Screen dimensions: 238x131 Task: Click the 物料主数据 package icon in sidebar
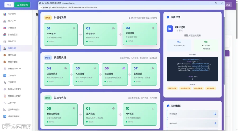pos(5,62)
